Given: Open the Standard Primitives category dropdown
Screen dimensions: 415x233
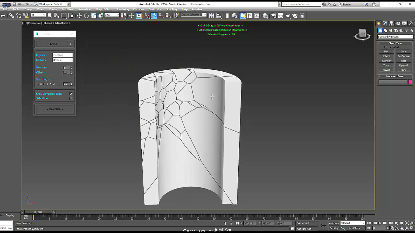Looking at the screenshot, I should click(395, 37).
